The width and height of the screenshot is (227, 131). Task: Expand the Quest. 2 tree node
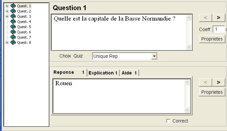7,11
